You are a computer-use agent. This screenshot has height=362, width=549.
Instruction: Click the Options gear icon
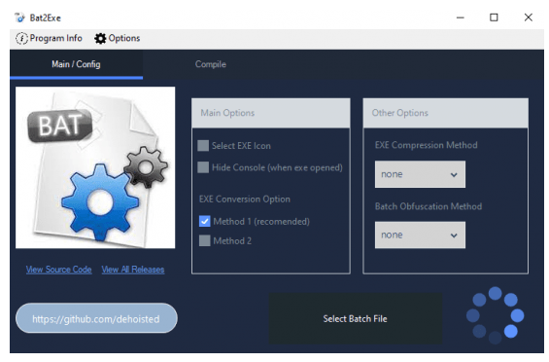[100, 38]
